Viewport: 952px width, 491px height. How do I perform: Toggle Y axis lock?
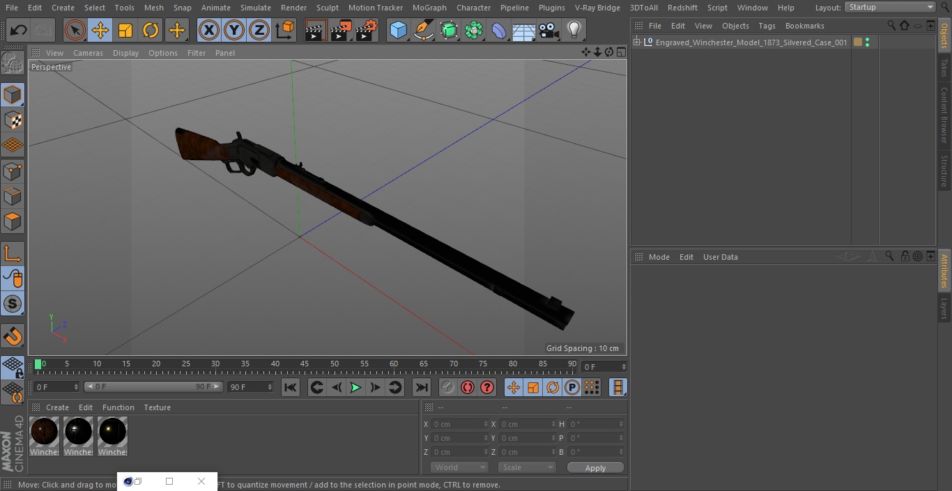pyautogui.click(x=234, y=30)
